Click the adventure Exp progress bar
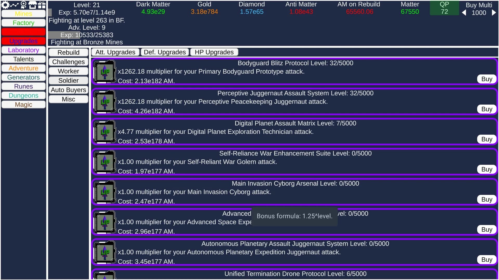Screen dimensions: 499x280 pos(87,35)
